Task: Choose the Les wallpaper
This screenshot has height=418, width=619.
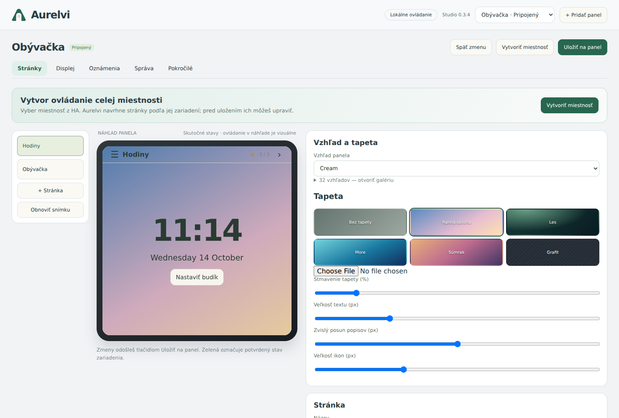Action: [552, 222]
